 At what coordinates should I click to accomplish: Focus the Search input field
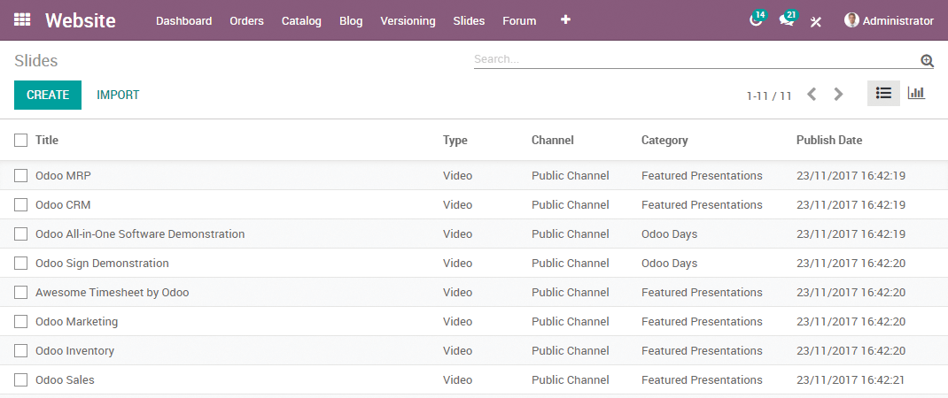pos(695,60)
